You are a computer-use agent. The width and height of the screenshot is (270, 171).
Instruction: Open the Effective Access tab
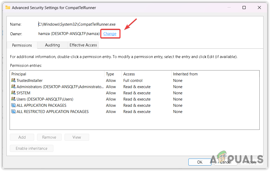(x=83, y=45)
